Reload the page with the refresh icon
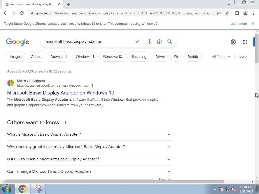259x194 pixels. click(22, 13)
